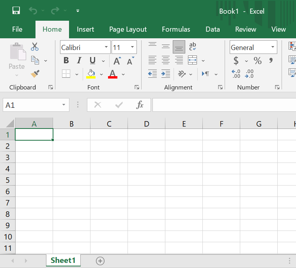
Task: Click the Orientation text-angle icon
Action: tap(182, 74)
